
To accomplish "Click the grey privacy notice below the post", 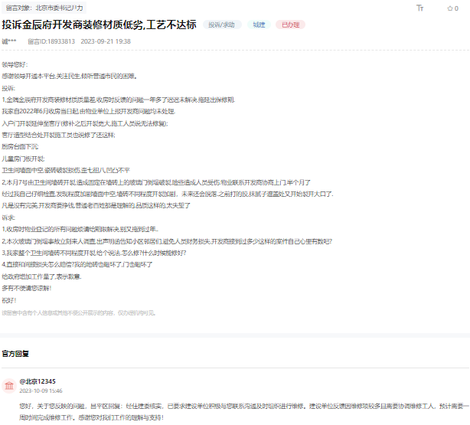I will pyautogui.click(x=78, y=312).
